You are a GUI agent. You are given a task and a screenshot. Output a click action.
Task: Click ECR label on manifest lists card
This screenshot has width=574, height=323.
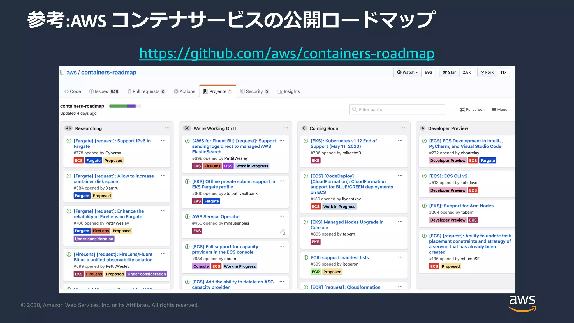[x=316, y=272]
